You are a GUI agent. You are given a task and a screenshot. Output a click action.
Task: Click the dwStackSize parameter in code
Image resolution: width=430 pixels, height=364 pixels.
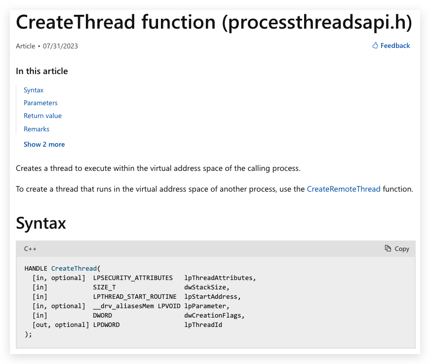coord(205,287)
